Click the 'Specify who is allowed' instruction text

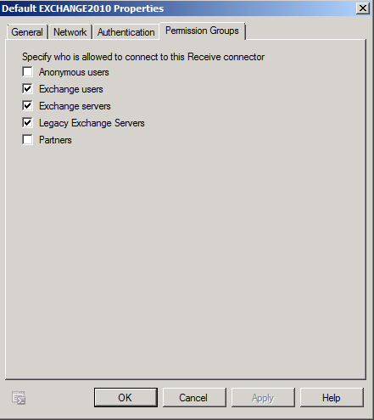[143, 57]
